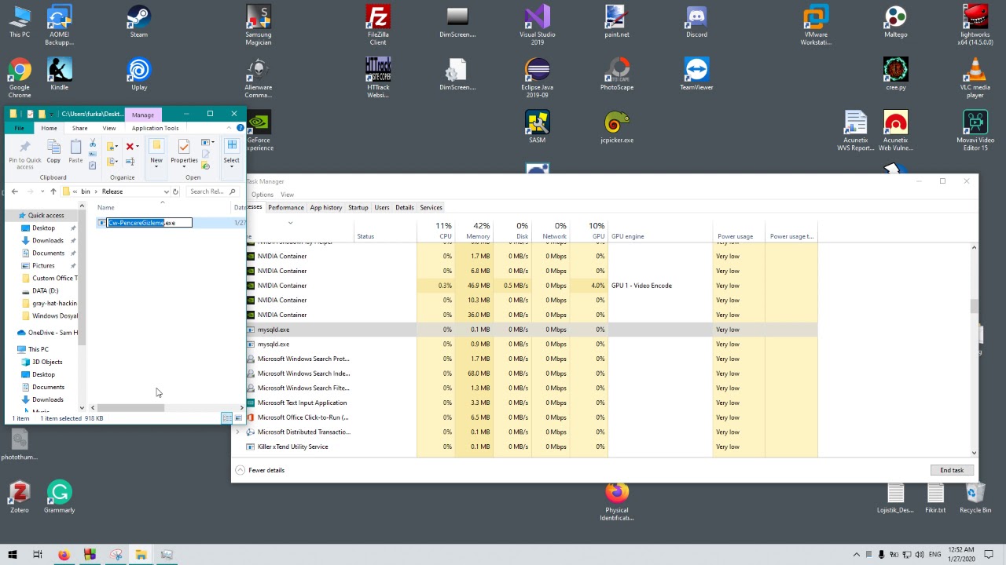This screenshot has width=1006, height=565.
Task: Open Visual Studio 2019 desktop icon
Action: click(x=538, y=25)
